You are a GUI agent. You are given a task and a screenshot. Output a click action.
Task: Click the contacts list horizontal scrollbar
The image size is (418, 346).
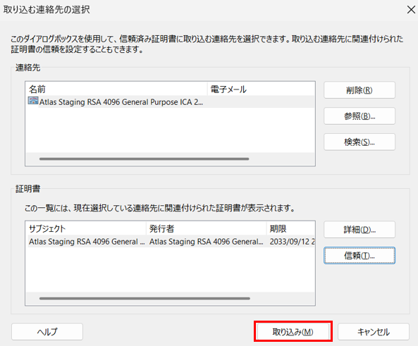click(x=144, y=159)
